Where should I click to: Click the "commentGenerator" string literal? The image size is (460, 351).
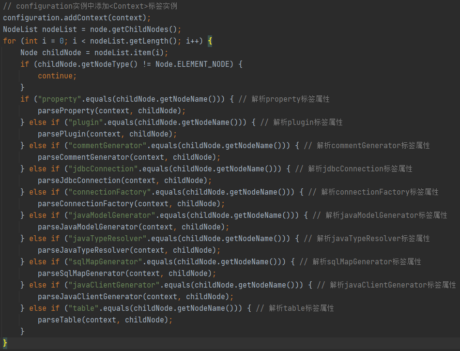(107, 145)
